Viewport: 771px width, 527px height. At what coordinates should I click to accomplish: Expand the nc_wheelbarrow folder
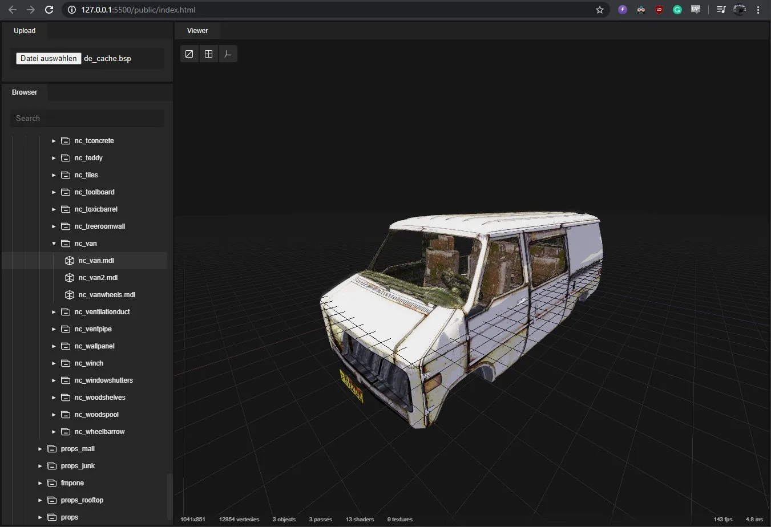(54, 432)
